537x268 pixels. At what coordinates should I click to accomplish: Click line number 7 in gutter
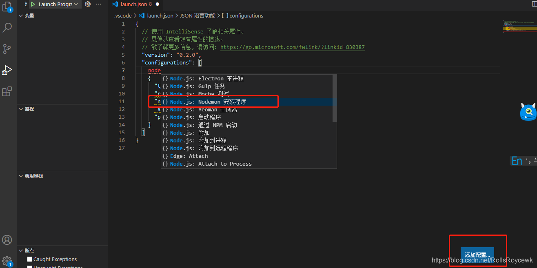point(123,70)
